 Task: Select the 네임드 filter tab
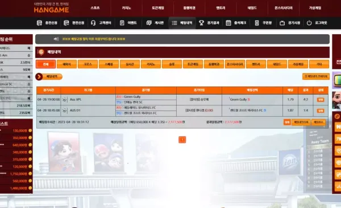tap(277, 64)
